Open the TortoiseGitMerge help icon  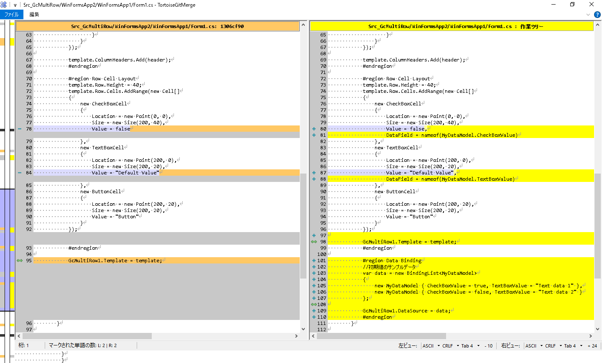597,15
